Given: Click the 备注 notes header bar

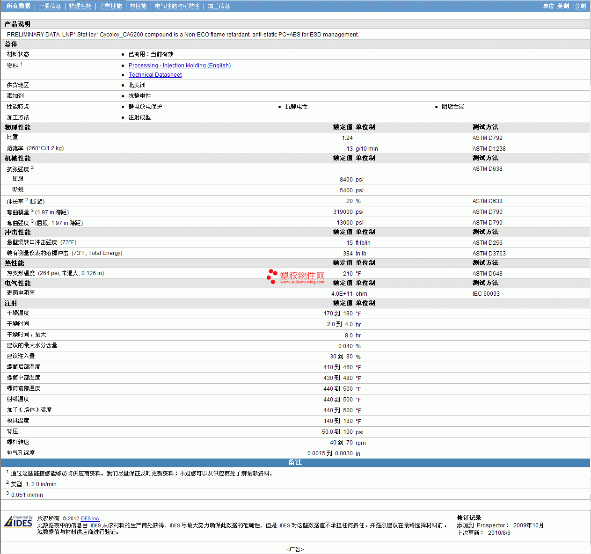Looking at the screenshot, I should pyautogui.click(x=295, y=462).
